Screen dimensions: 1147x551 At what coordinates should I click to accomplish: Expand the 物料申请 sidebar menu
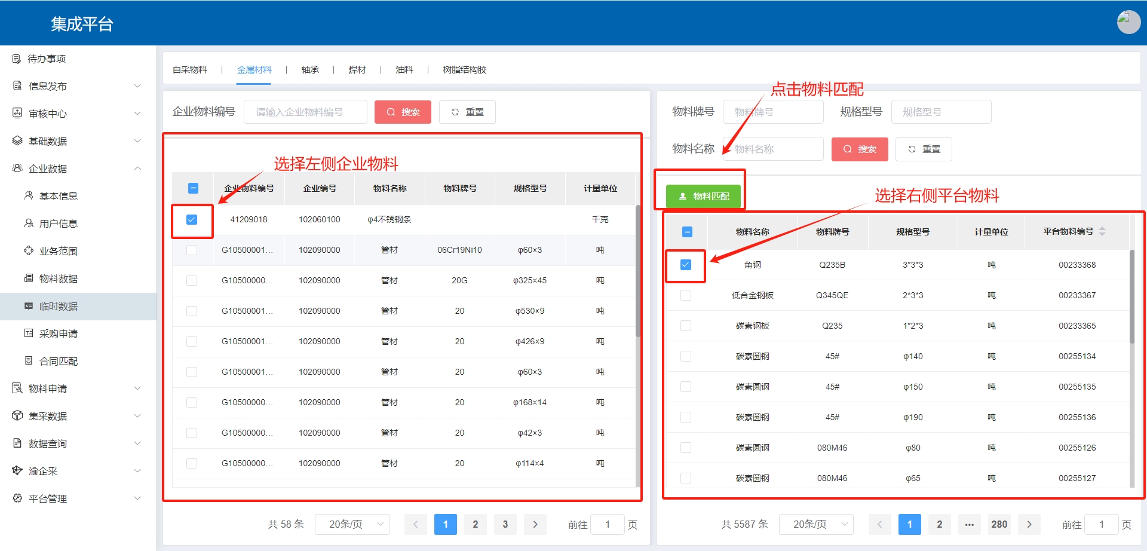click(137, 388)
